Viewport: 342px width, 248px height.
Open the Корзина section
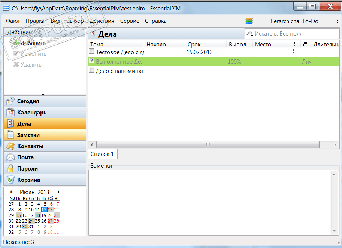click(45, 180)
